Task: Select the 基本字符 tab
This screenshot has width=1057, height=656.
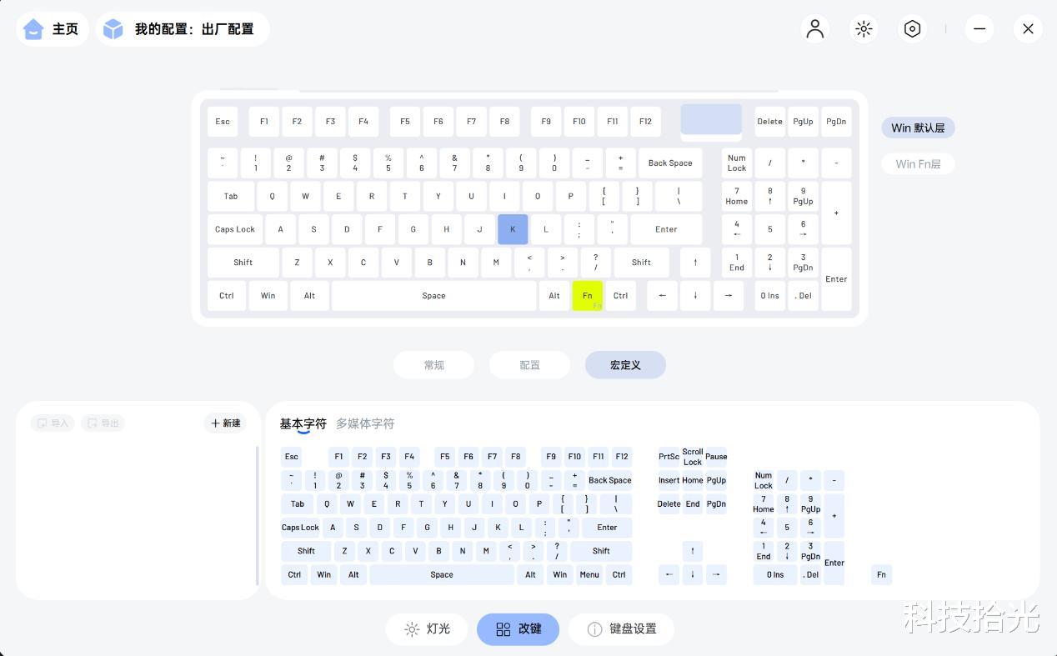Action: [x=303, y=423]
